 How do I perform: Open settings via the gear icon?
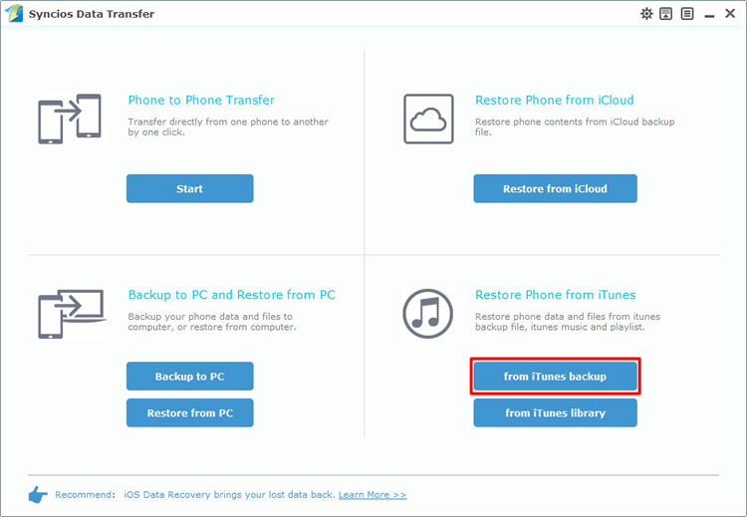pos(646,13)
